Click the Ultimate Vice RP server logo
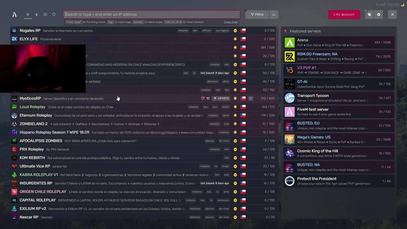Image resolution: width=407 pixels, height=229 pixels. (14, 166)
